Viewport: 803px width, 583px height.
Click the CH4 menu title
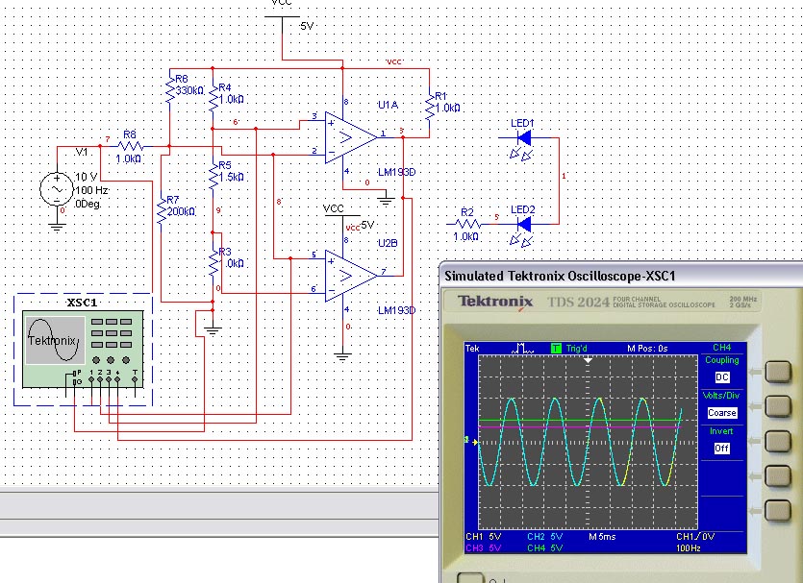click(721, 348)
